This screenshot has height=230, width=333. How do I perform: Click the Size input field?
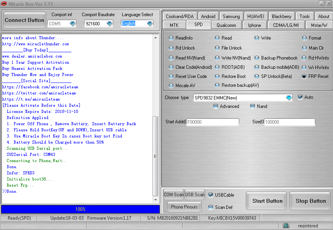point(289,122)
